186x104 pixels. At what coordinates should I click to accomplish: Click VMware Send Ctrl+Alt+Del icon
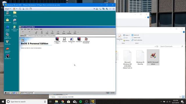coord(20,9)
